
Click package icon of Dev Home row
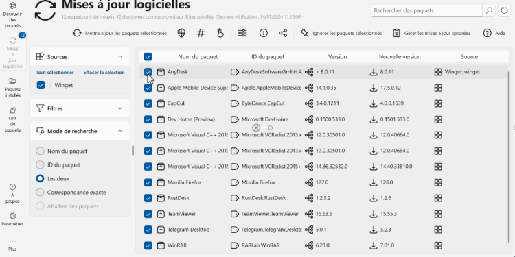click(x=160, y=119)
